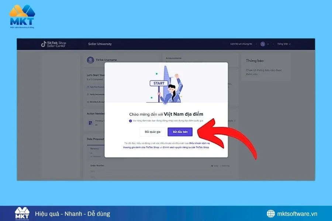
Task: Select the Seller University menu item
Action: pos(100,44)
